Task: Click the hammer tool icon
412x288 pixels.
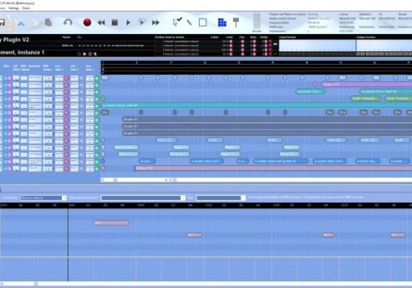Action: tap(236, 23)
